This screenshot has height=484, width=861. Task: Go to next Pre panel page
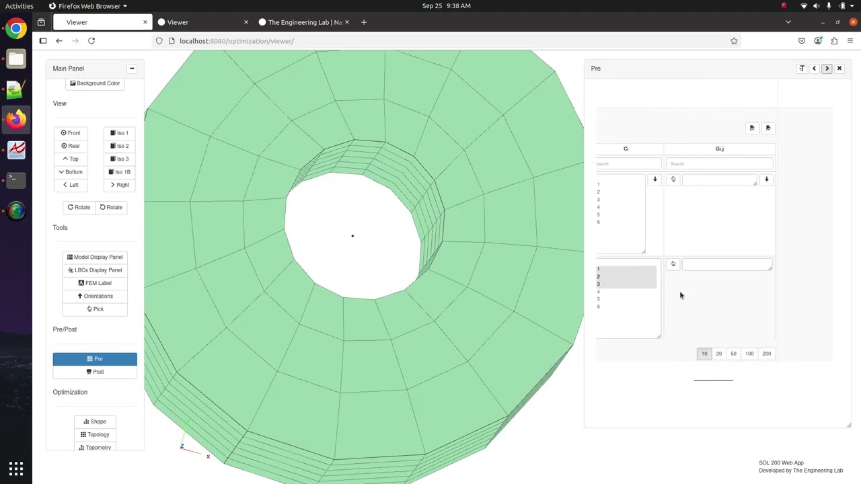click(827, 69)
